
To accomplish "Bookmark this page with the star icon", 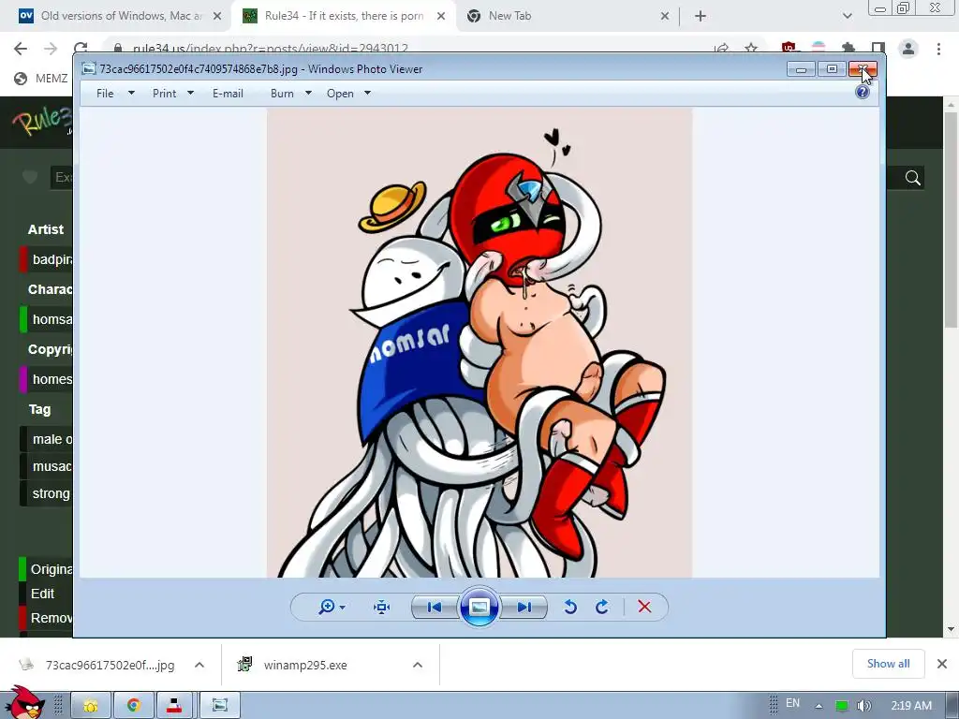I will pos(751,49).
